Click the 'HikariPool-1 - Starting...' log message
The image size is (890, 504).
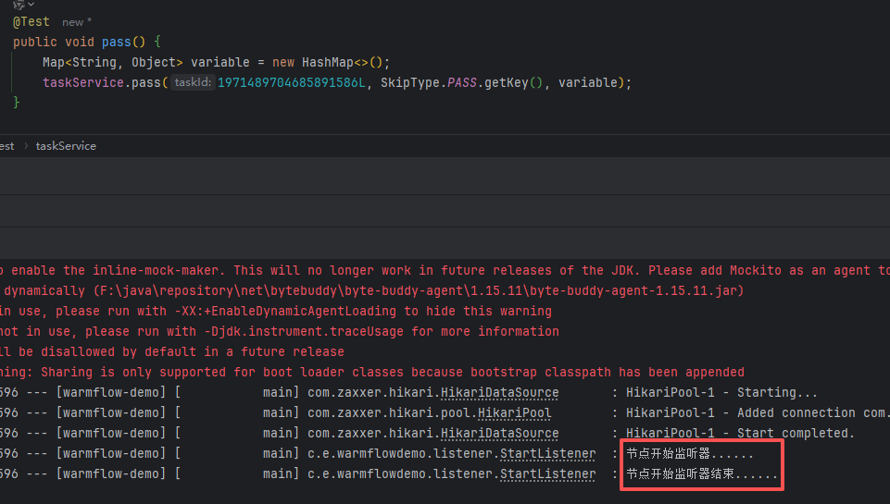click(721, 392)
